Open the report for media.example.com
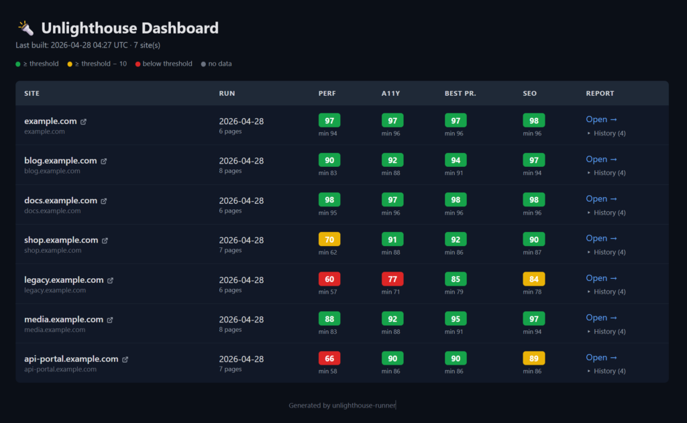 pos(602,318)
